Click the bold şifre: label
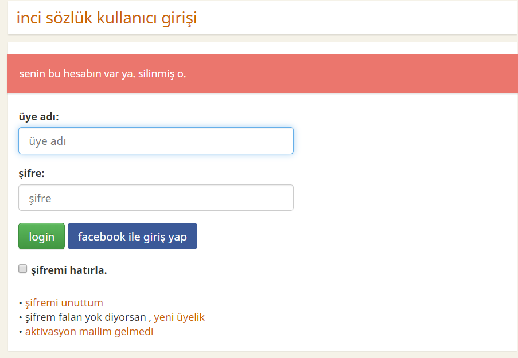 [32, 174]
